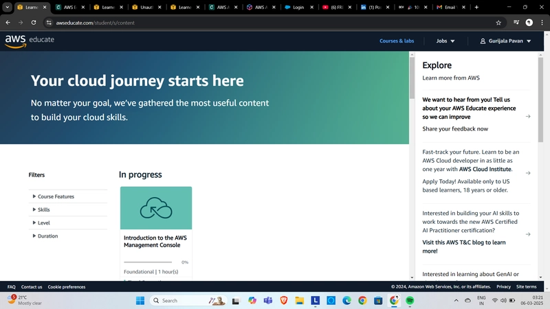Image resolution: width=550 pixels, height=309 pixels.
Task: Click the arrow beside AI Practitioner certification text
Action: click(528, 234)
